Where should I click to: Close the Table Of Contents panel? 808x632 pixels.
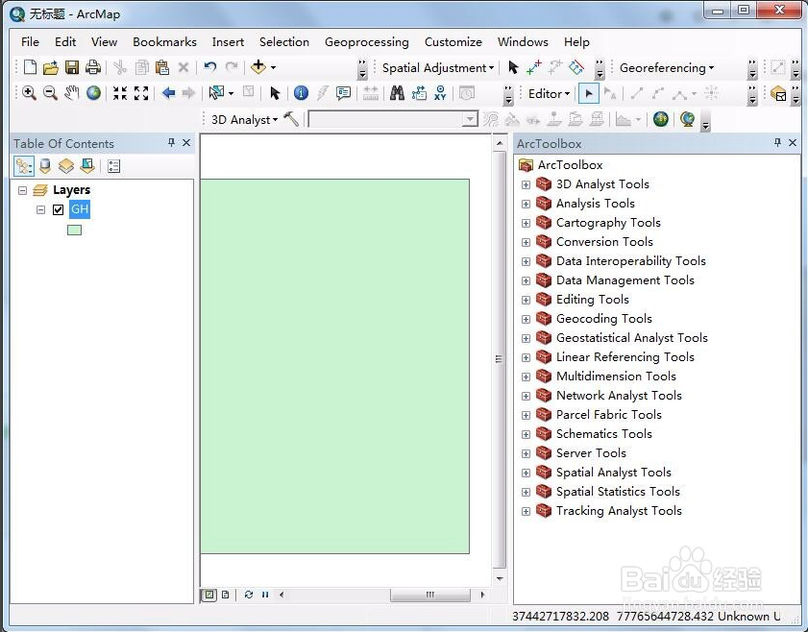186,143
